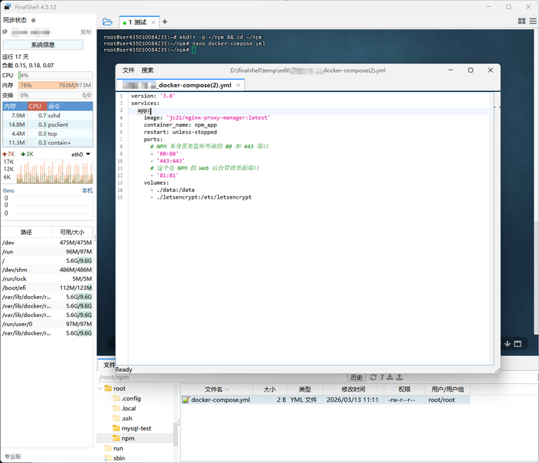Screen dimensions: 539x463
Task: Open the hamburger menu at top right
Action: coord(532,22)
